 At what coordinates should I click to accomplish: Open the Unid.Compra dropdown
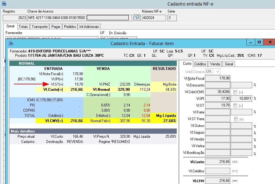click(x=217, y=71)
